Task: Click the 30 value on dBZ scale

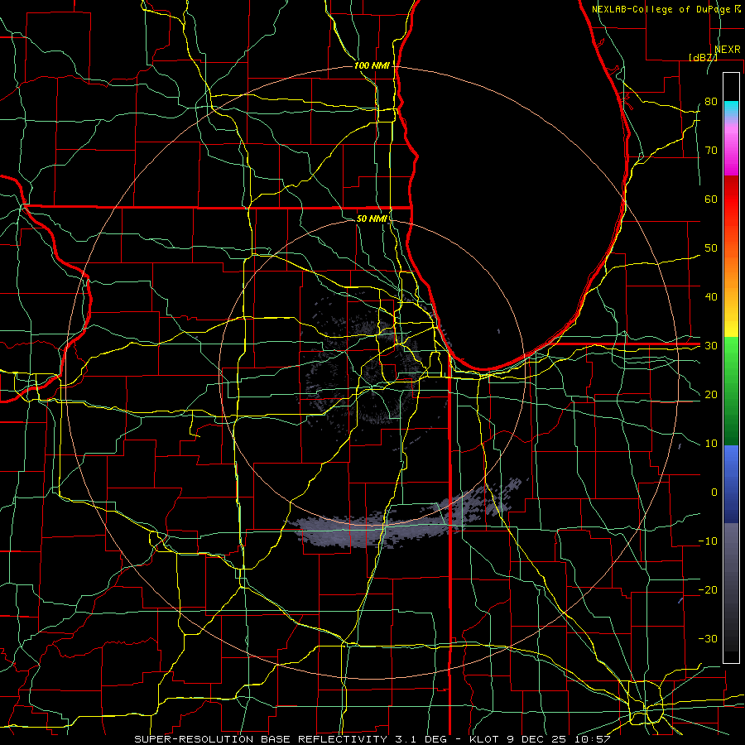Action: point(711,346)
